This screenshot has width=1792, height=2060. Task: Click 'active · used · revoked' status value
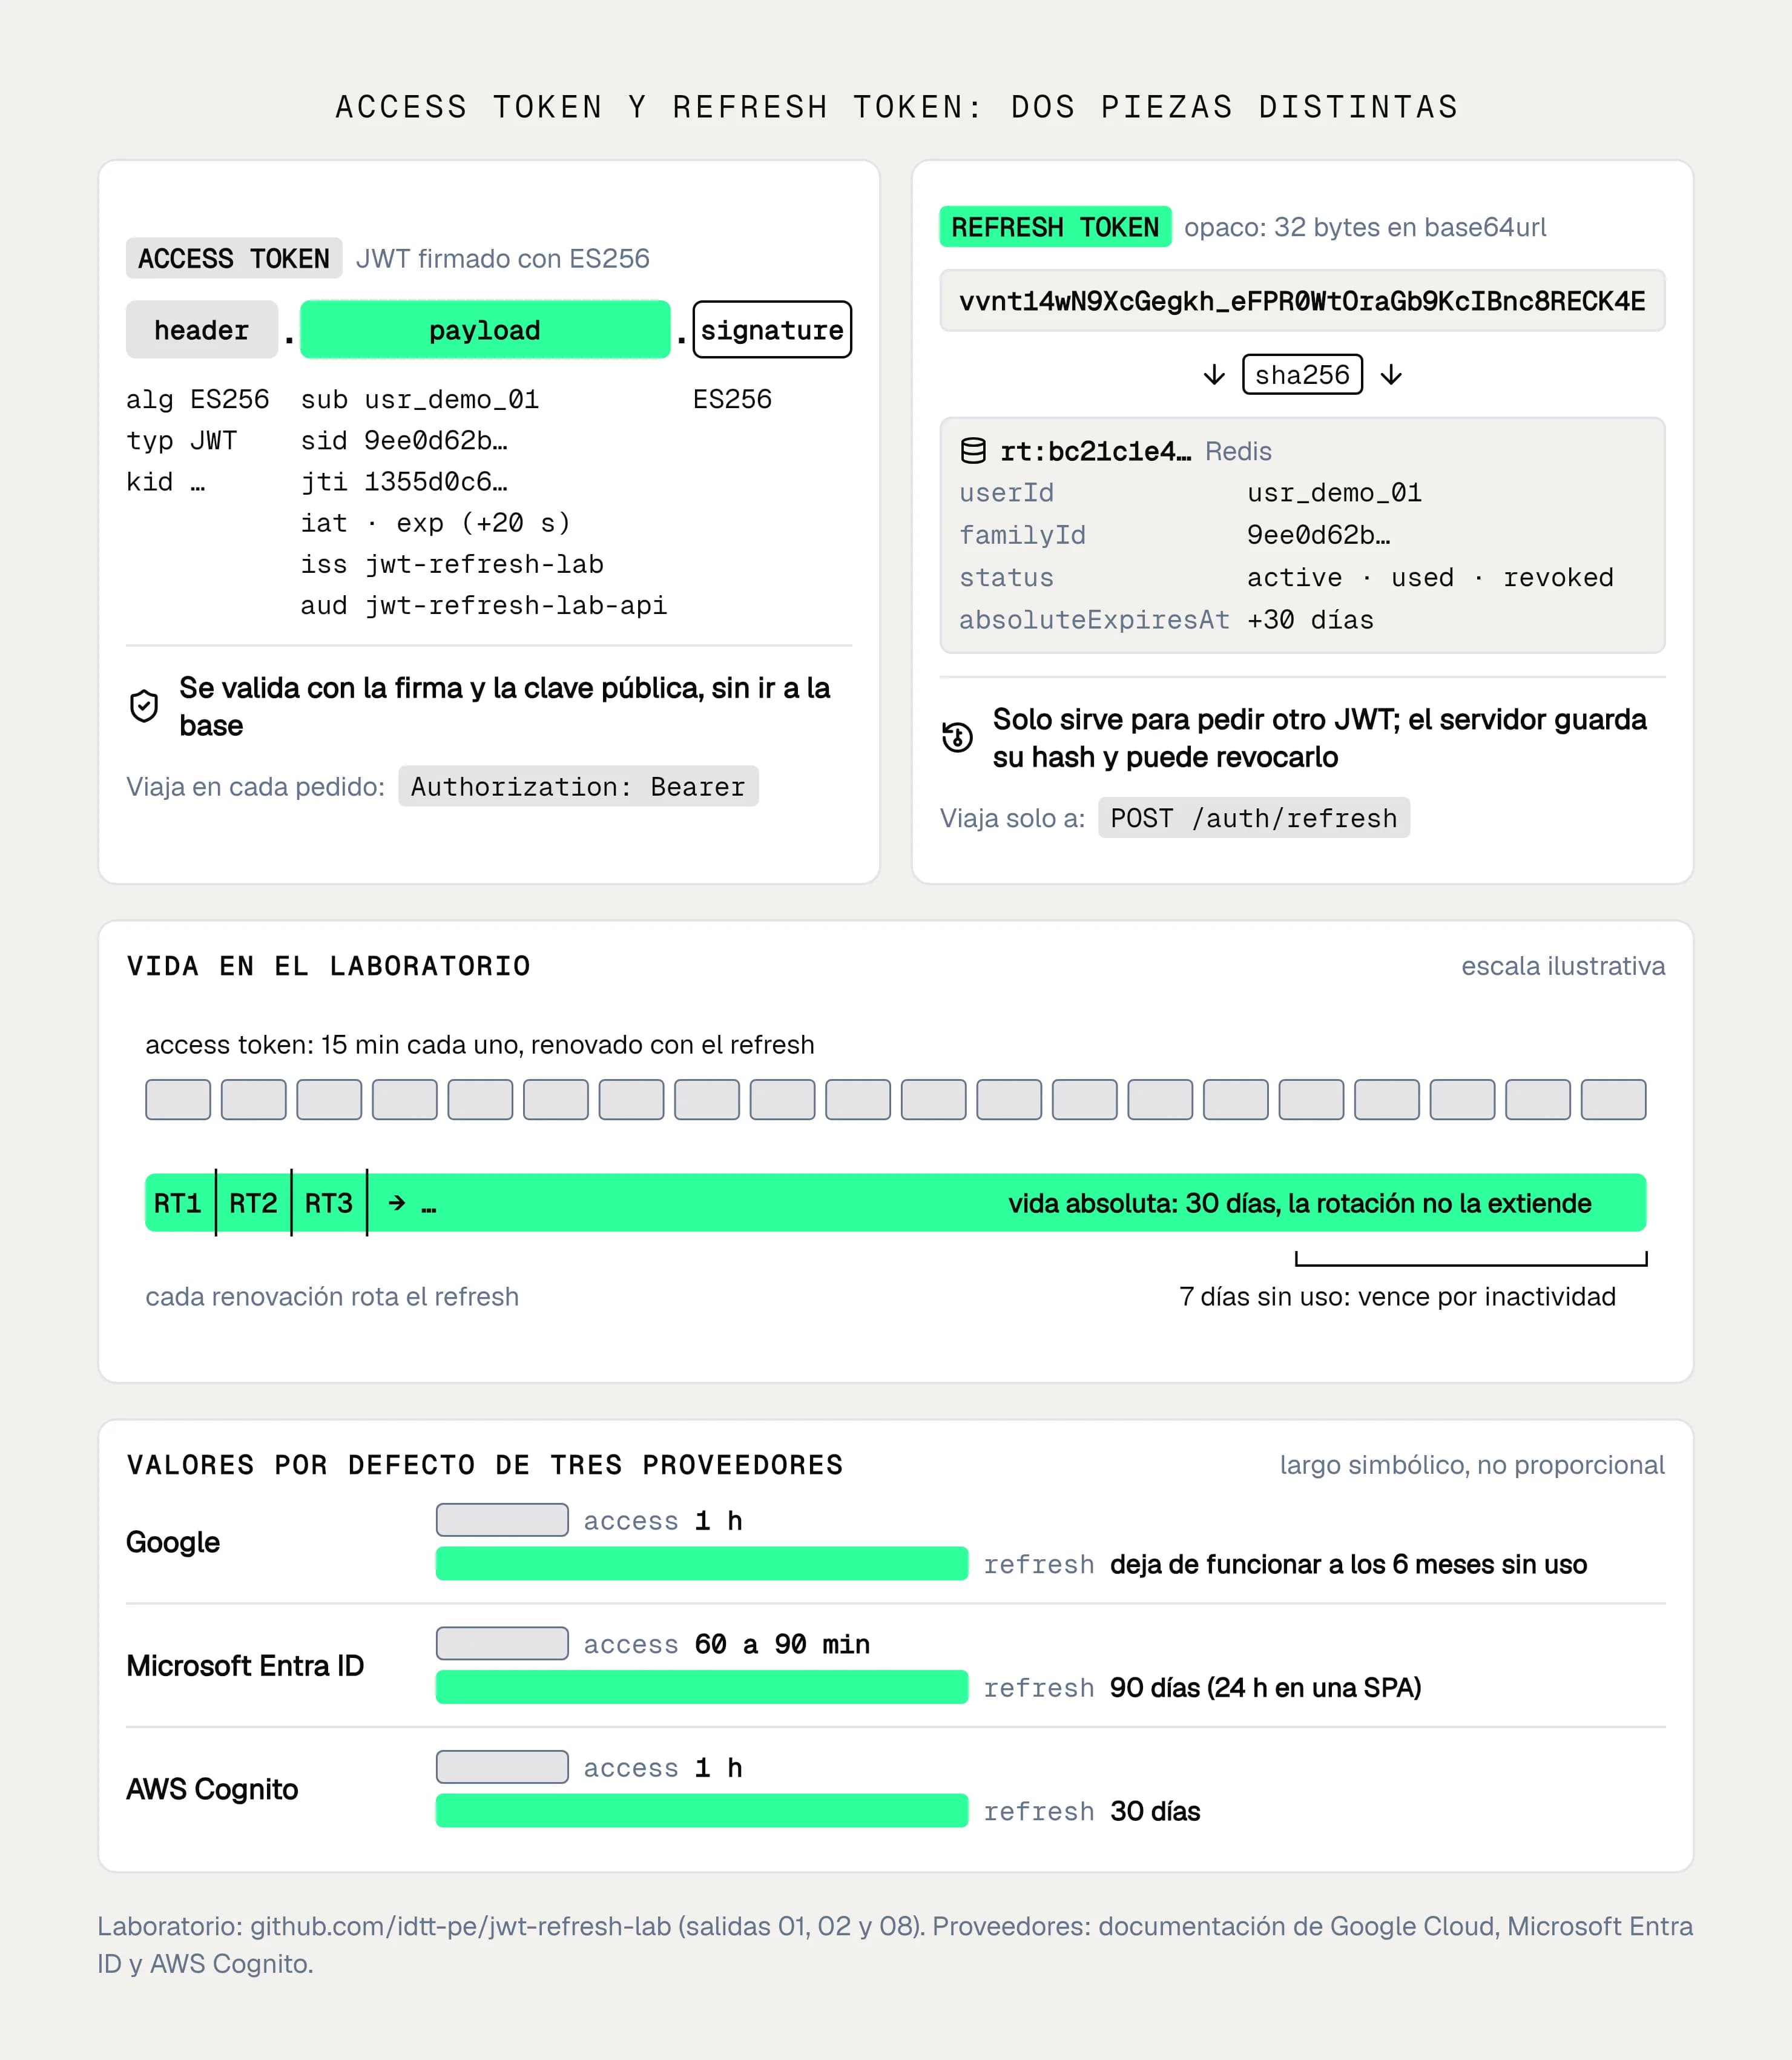(x=1430, y=578)
